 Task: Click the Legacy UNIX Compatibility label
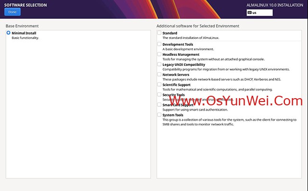(x=184, y=64)
